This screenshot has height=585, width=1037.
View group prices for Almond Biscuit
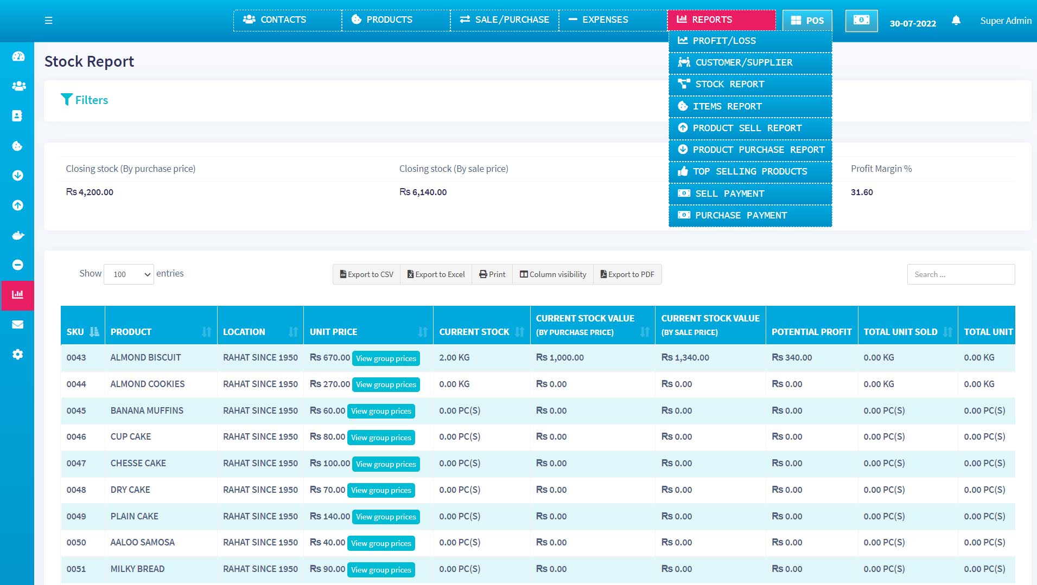(386, 358)
